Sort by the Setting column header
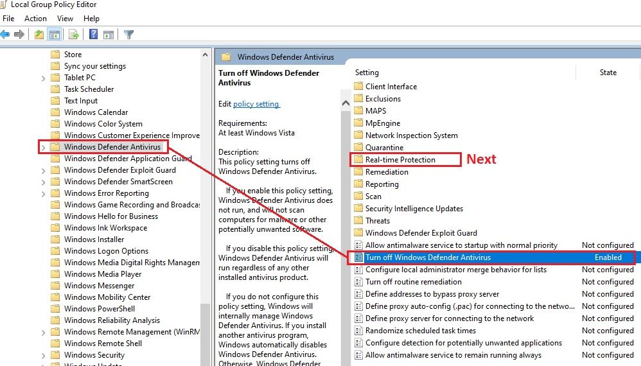Viewport: 641px width, 366px height. pos(367,73)
